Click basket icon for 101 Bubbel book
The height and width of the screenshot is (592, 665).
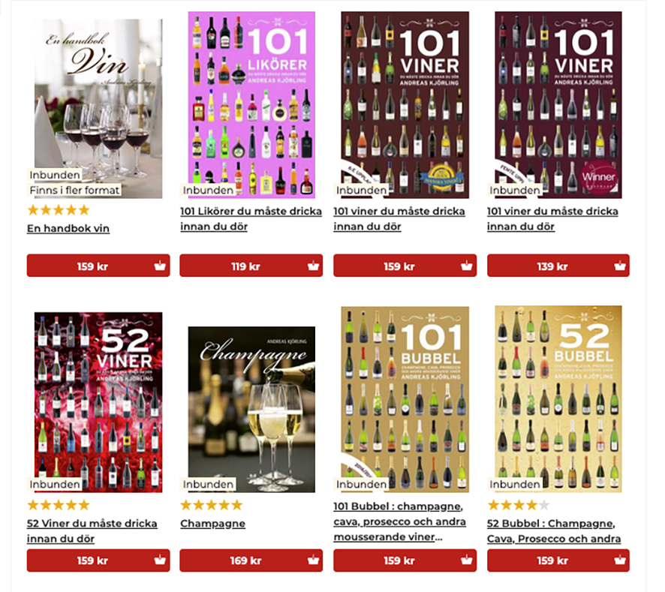(x=467, y=560)
